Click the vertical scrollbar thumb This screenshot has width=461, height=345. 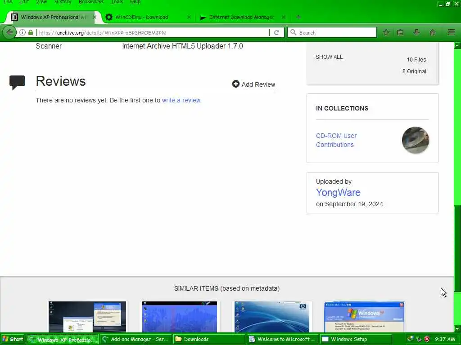point(457,248)
